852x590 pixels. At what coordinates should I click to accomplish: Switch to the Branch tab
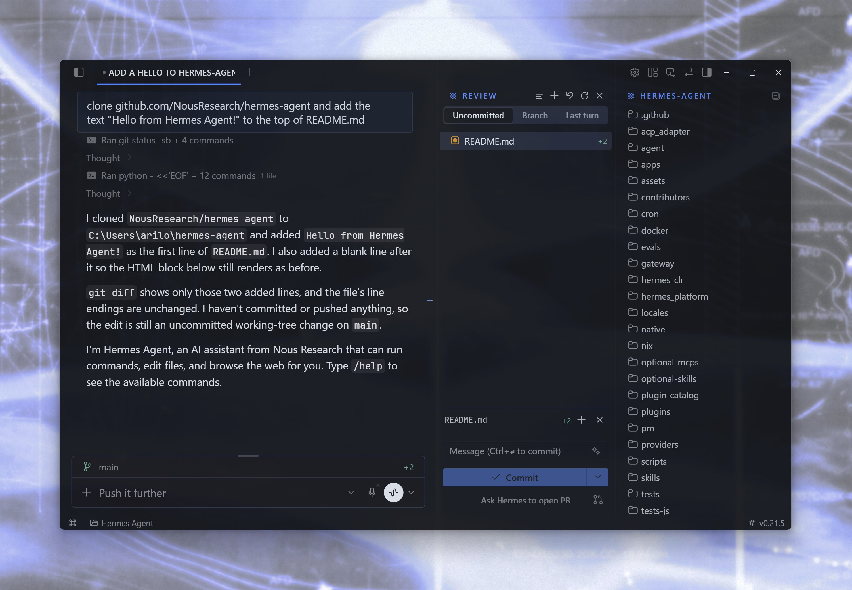pyautogui.click(x=535, y=115)
